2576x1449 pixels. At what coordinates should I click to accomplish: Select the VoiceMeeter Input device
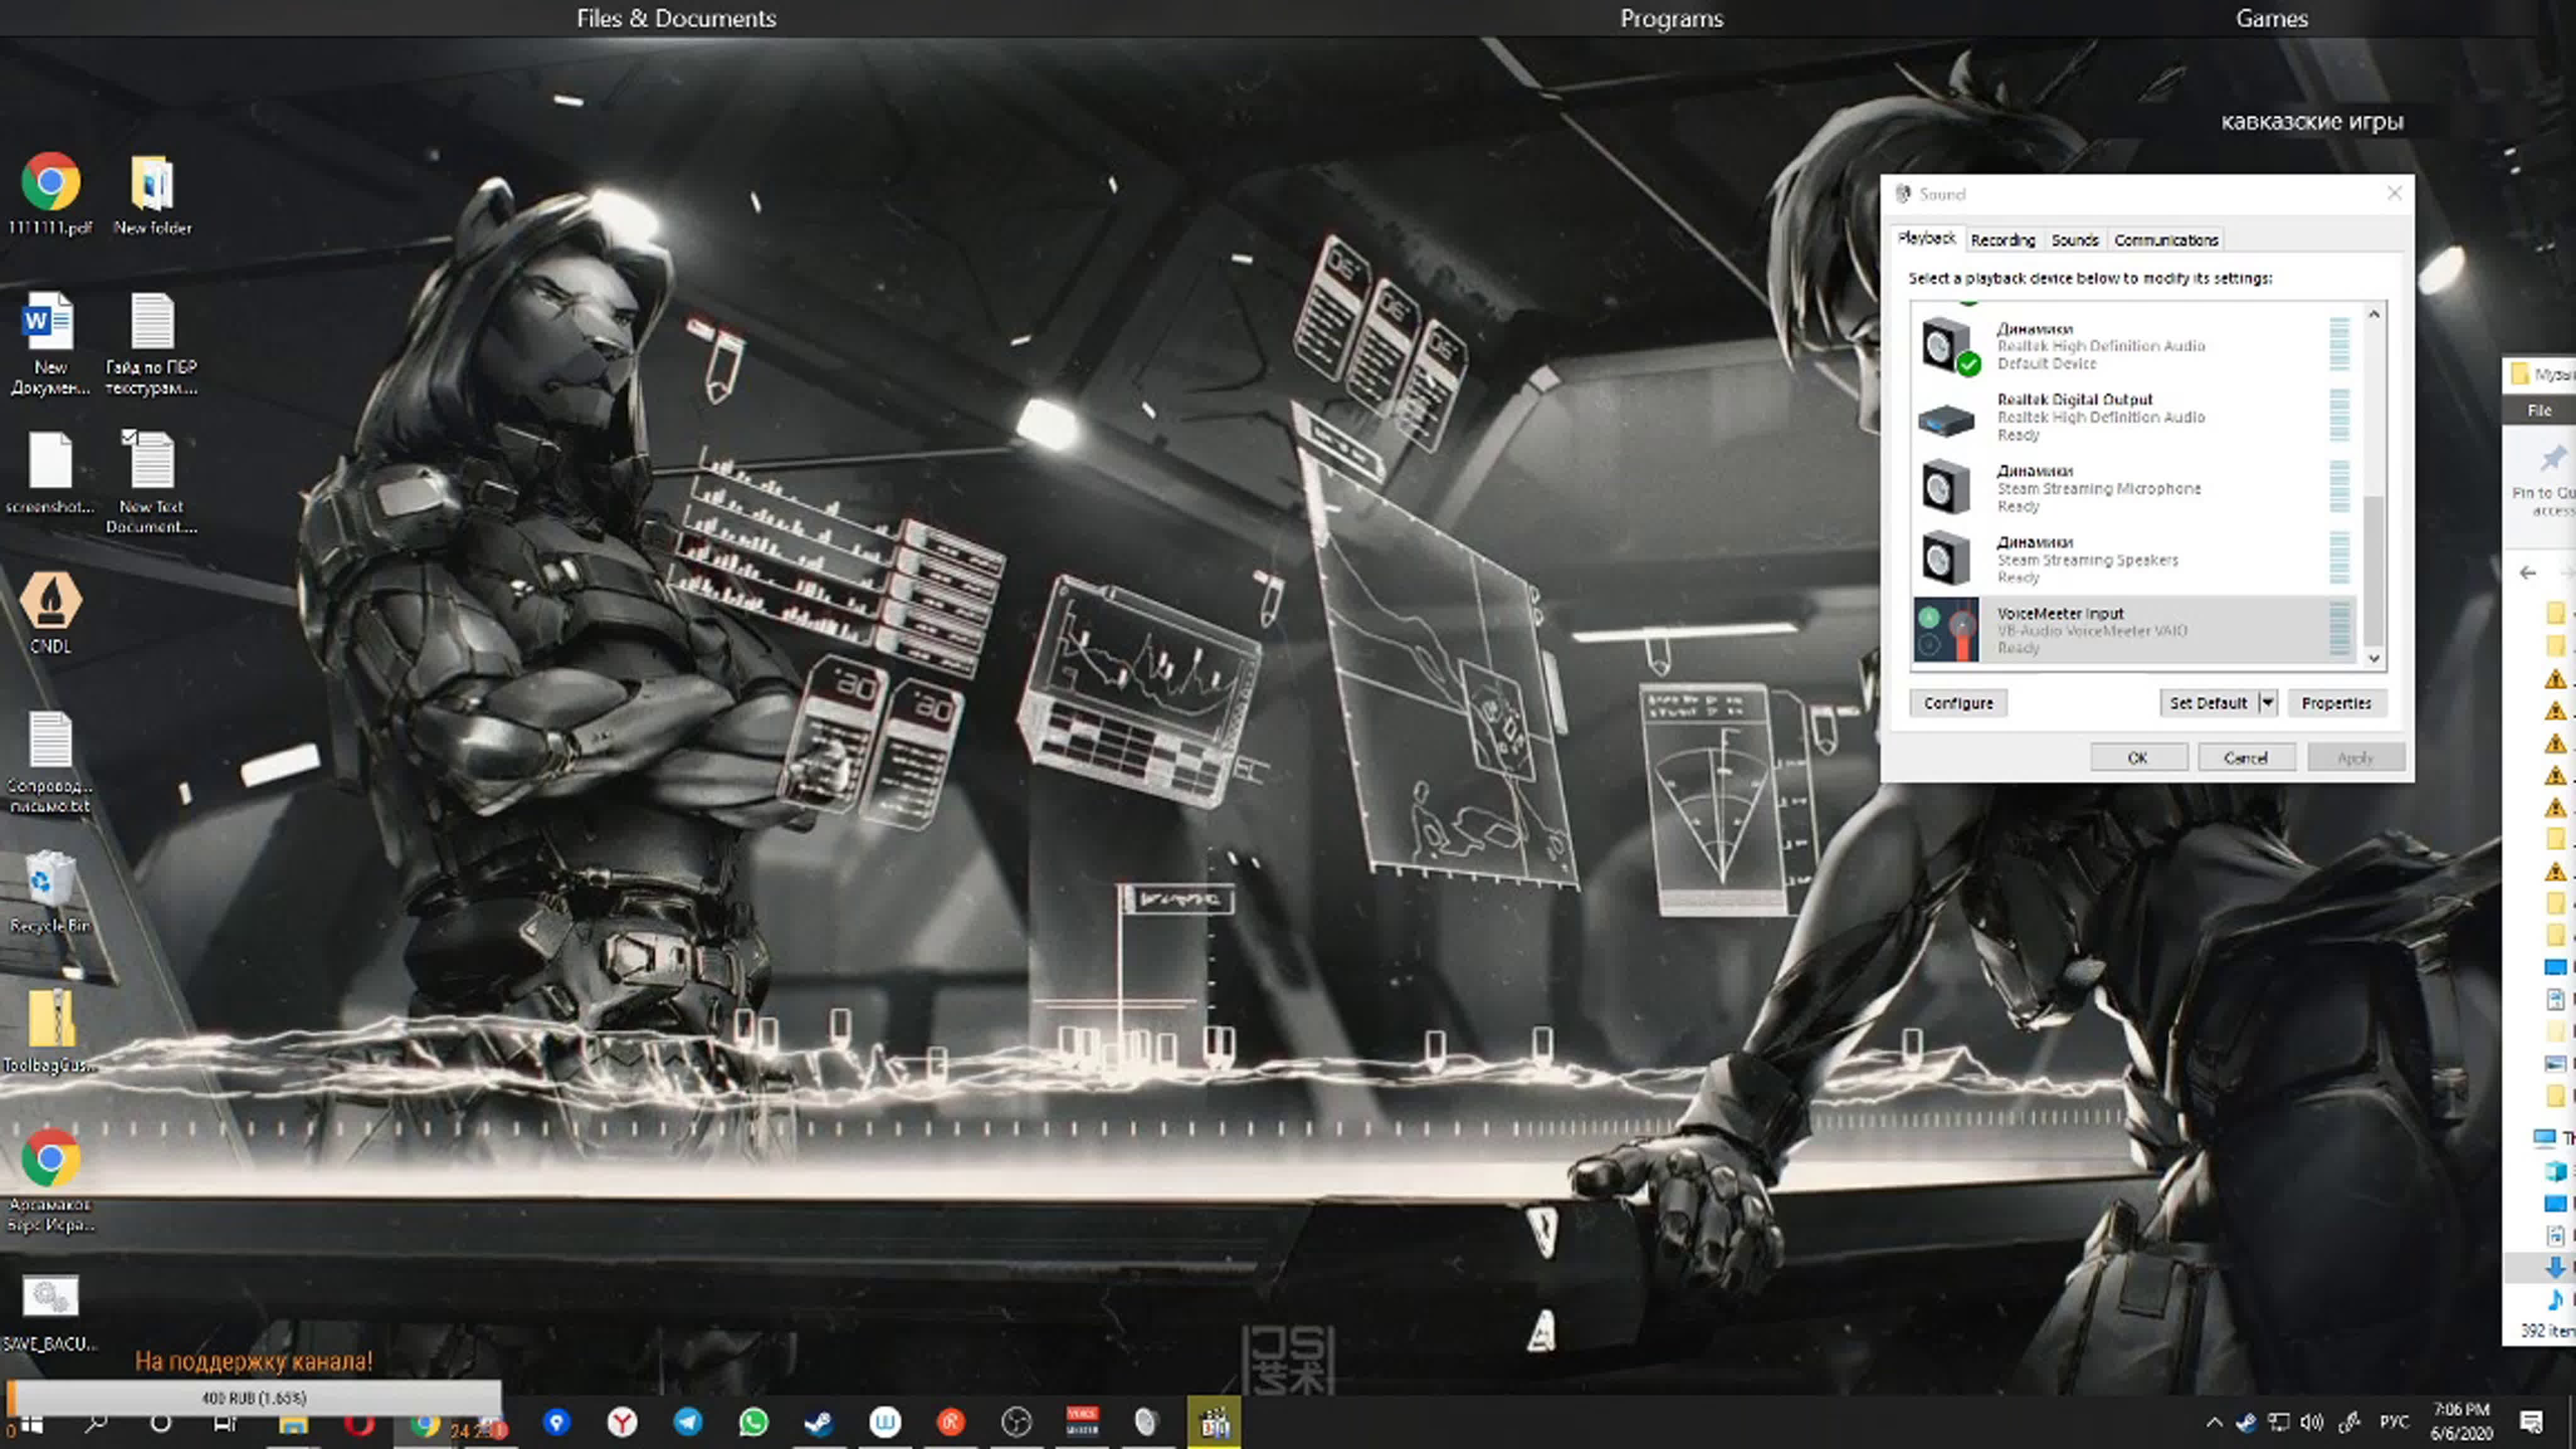2134,630
